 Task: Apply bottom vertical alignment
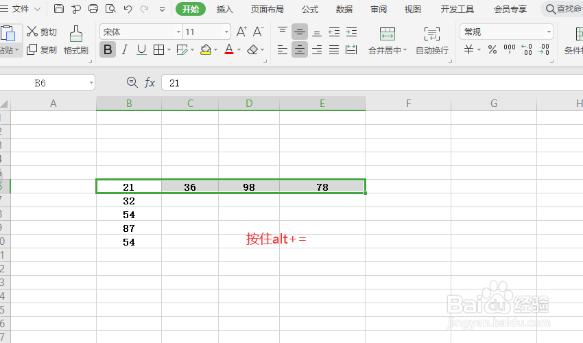point(317,32)
